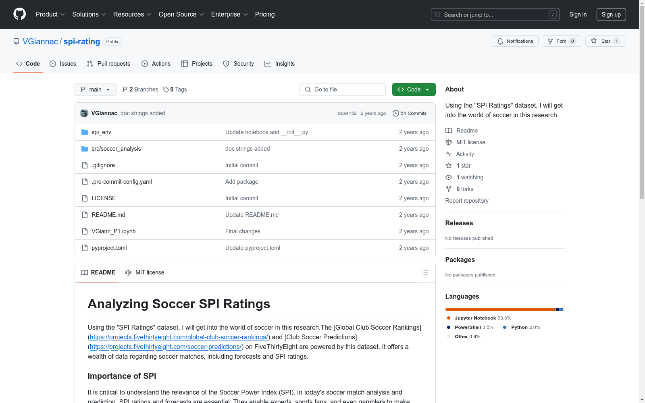
Task: Click the commit history clock icon
Action: click(396, 113)
